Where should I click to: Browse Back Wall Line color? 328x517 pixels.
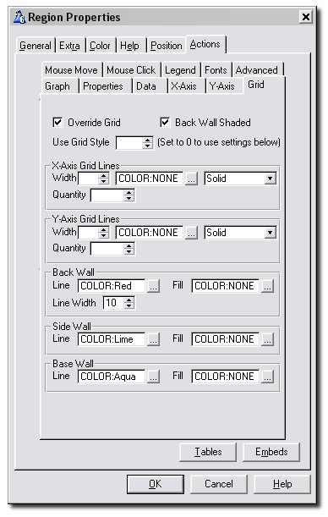(x=154, y=286)
